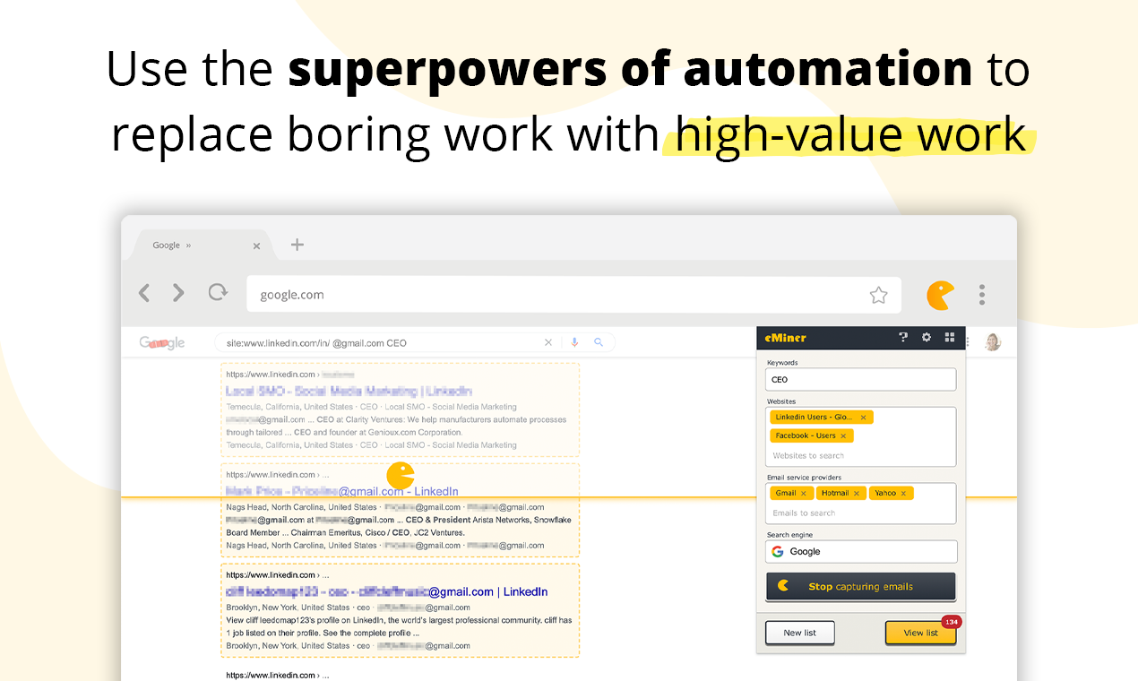
Task: Click the Emails to search input
Action: 860,513
